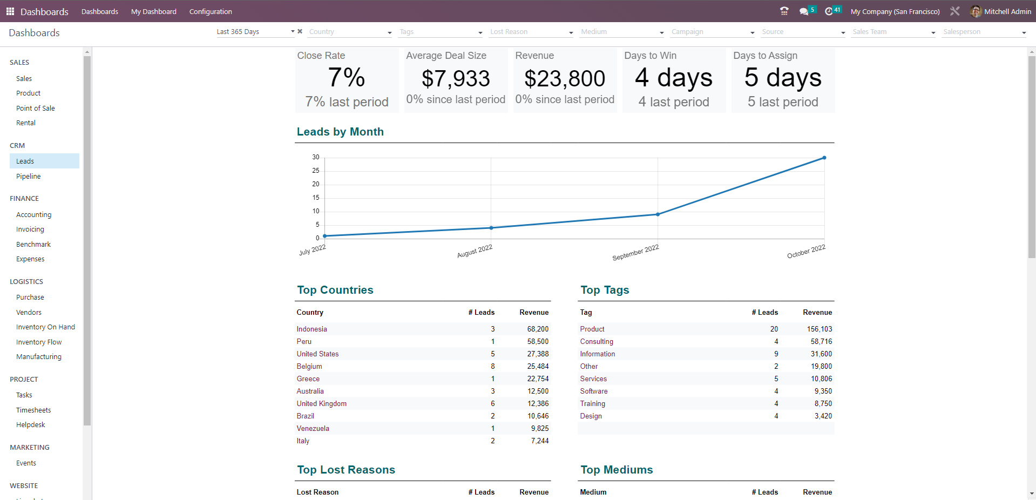Switch company via My Company (San Francisco)
This screenshot has height=500, width=1036.
click(x=895, y=11)
